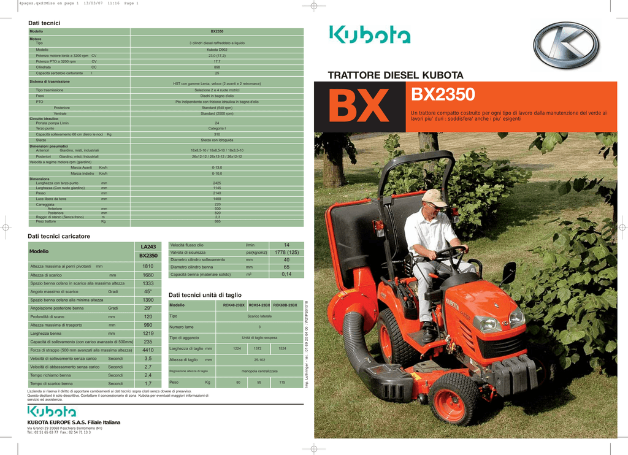Screen dimensions: 628x455
Task: Click the 'Kubota D902' engine model cell
Action: click(216, 50)
